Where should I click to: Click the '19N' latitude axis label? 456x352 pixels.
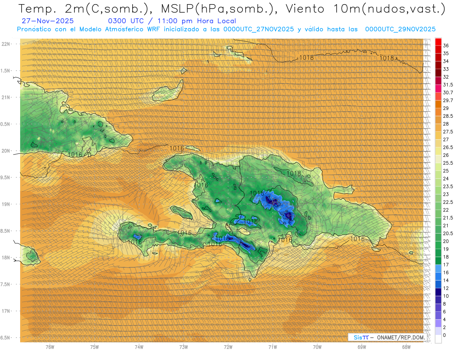pos(6,204)
